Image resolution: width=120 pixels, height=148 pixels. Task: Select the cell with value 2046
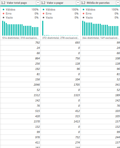coord(20,85)
